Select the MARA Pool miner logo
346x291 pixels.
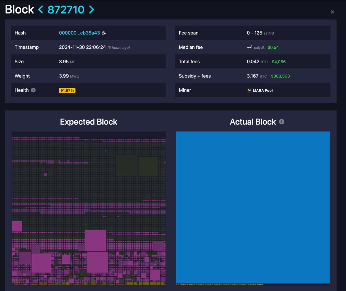click(249, 90)
